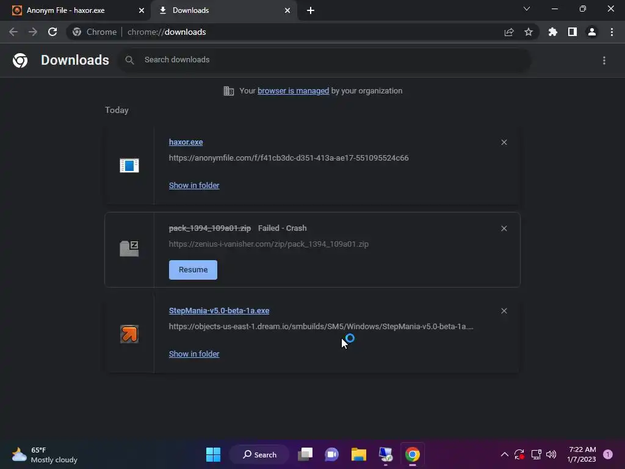Open the taskbar Search box
The width and height of the screenshot is (625, 469).
[259, 454]
